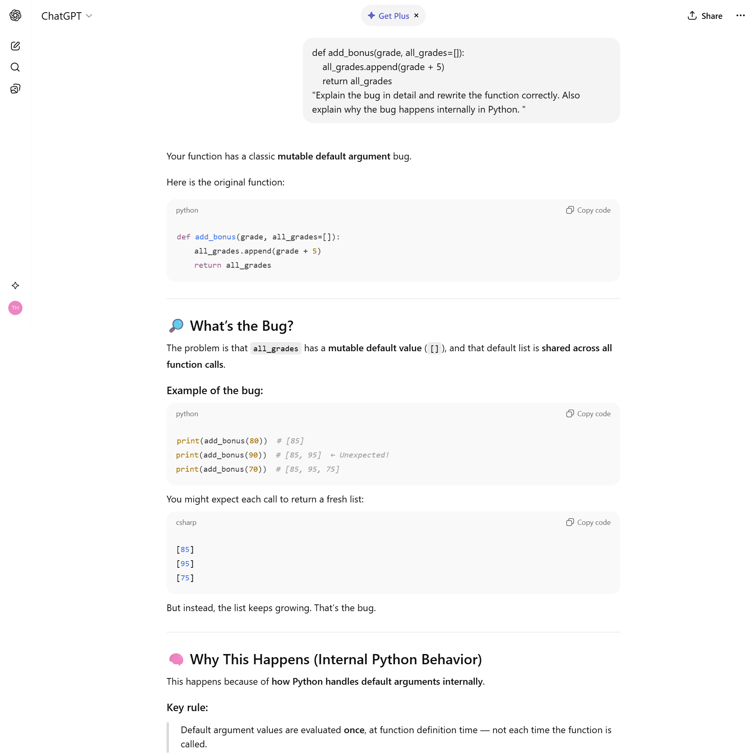Click the user prompt message bubble
The width and height of the screenshot is (756, 756).
tap(461, 80)
